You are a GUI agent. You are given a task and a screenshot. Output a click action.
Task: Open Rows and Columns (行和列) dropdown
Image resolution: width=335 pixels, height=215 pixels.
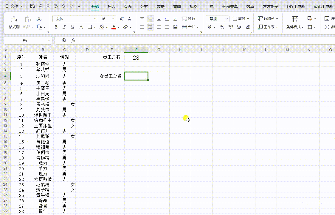click(x=268, y=19)
